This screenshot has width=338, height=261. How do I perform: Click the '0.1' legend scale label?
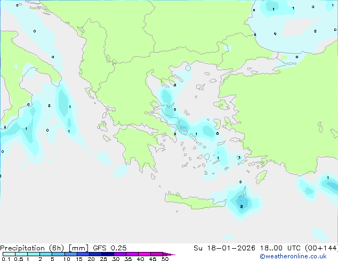(x=6, y=259)
